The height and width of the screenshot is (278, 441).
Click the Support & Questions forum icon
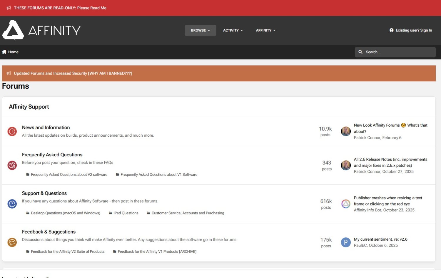click(12, 204)
